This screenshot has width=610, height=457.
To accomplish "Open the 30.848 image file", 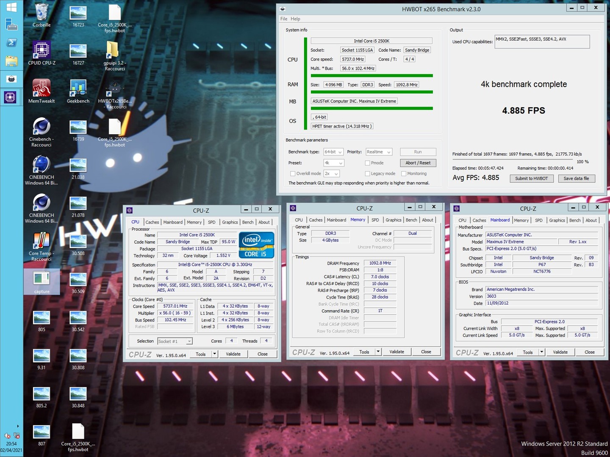I will click(x=78, y=396).
